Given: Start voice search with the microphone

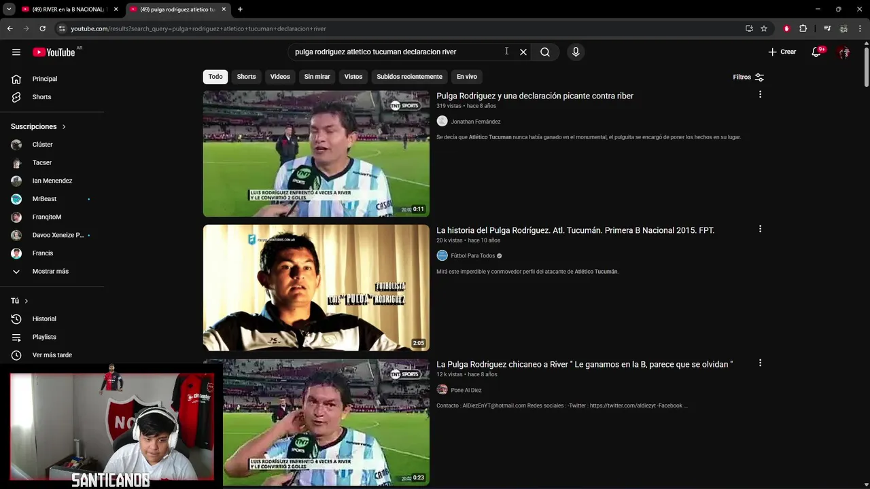Looking at the screenshot, I should pyautogui.click(x=576, y=52).
